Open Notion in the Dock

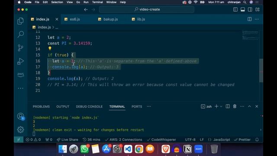(x=187, y=149)
